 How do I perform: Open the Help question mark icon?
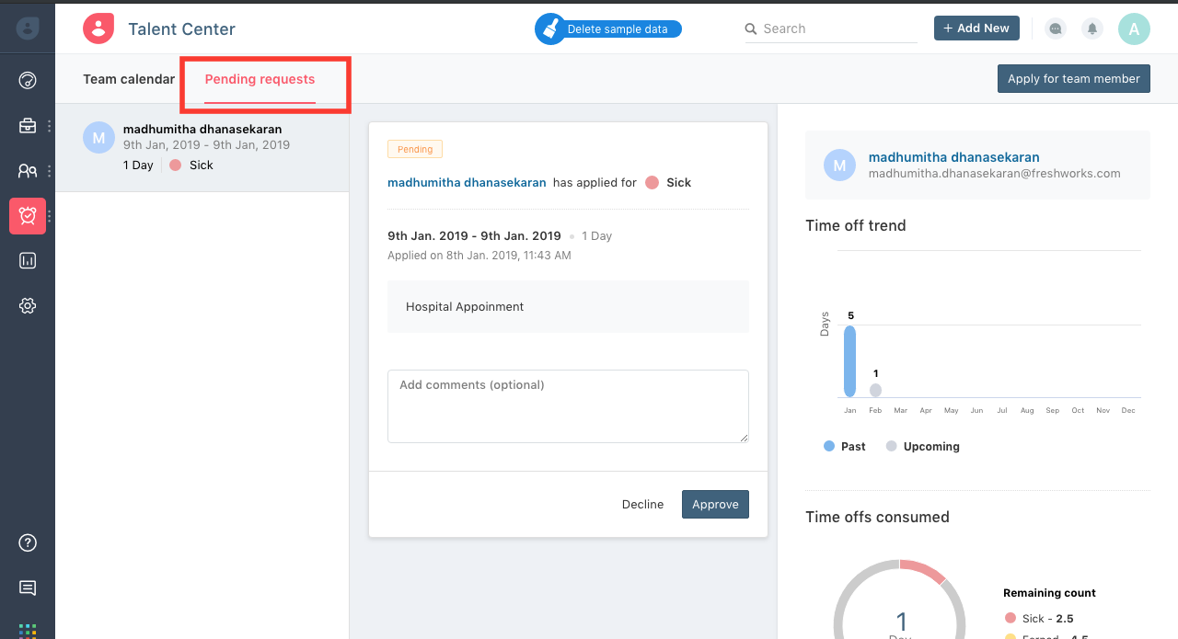[x=28, y=542]
